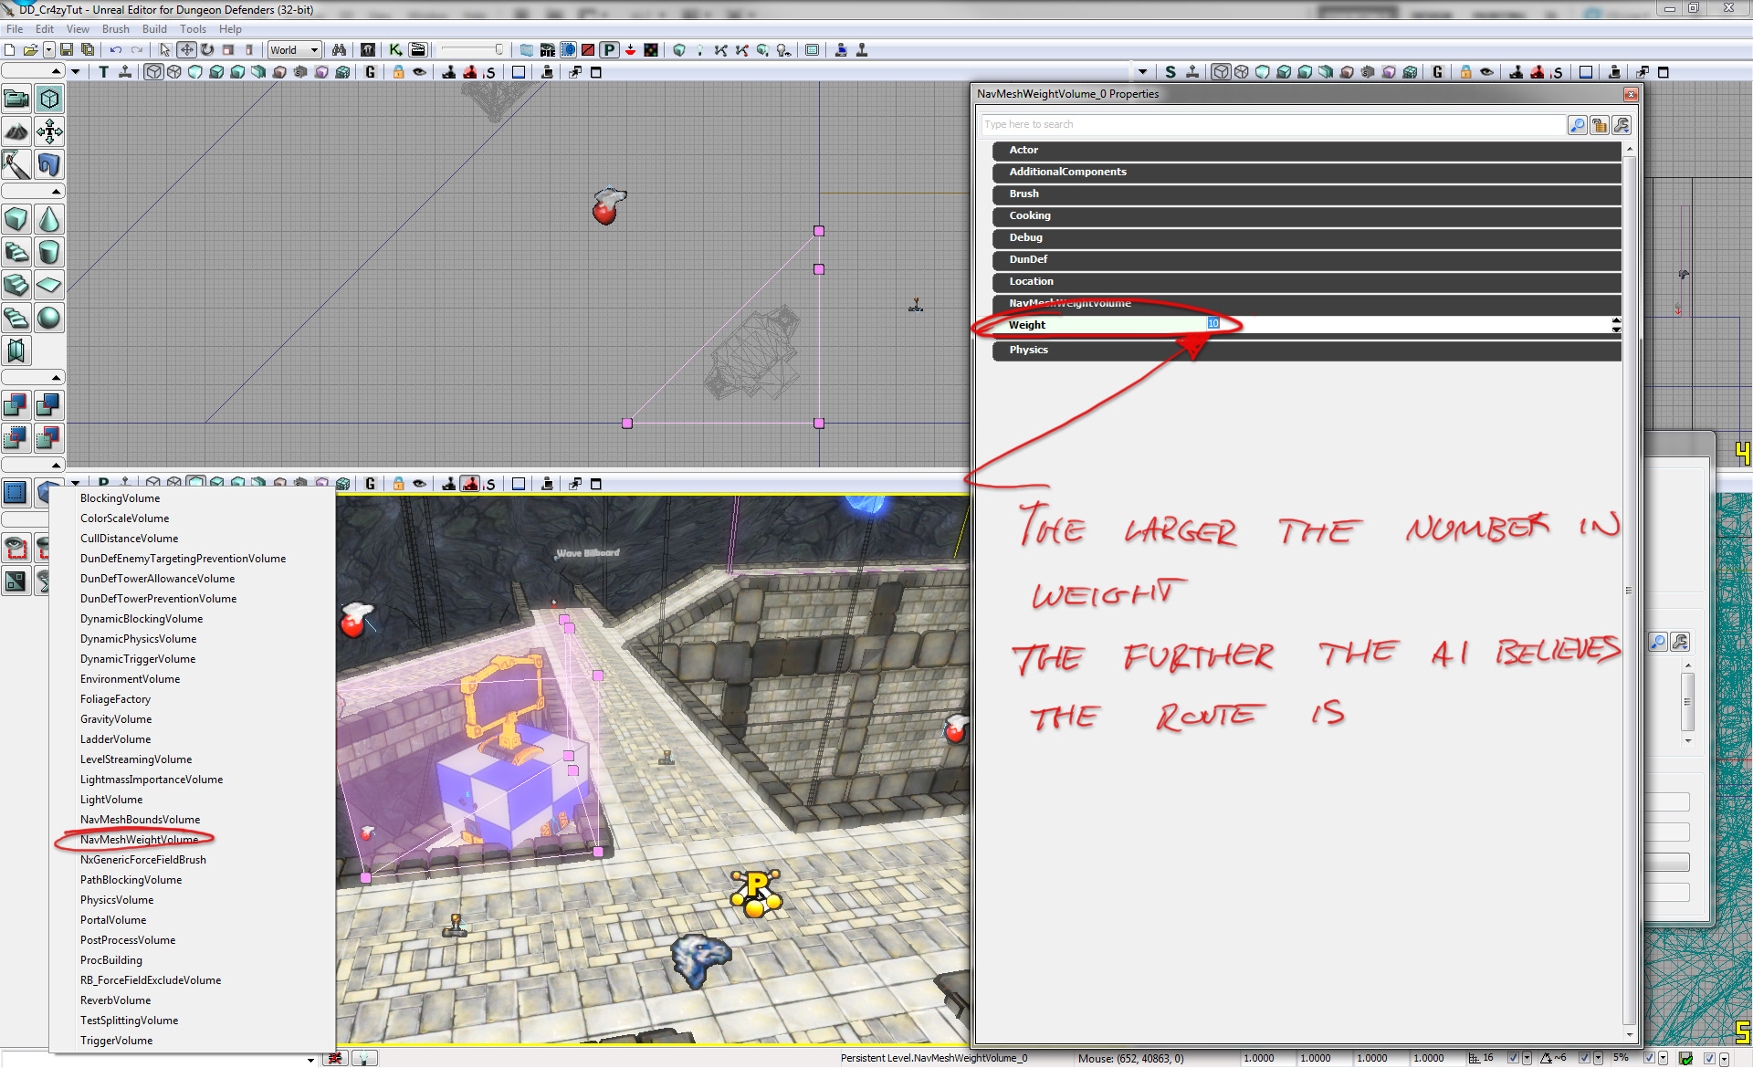Choose NavMeshWeightVolume from the volume list
1753x1068 pixels.
tap(139, 840)
